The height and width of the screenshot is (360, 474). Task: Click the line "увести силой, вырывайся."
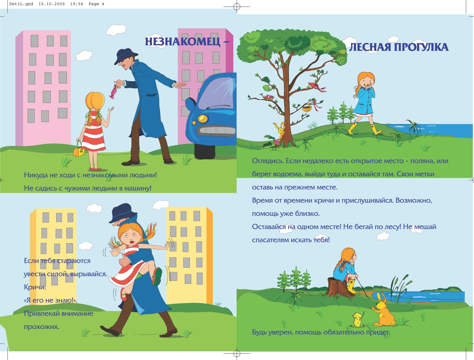(x=65, y=274)
